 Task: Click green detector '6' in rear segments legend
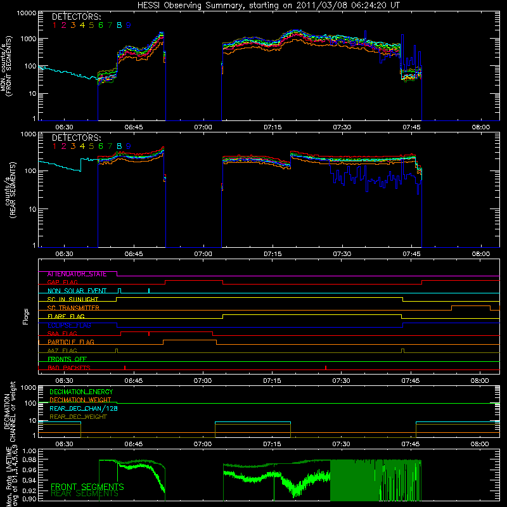101,146
